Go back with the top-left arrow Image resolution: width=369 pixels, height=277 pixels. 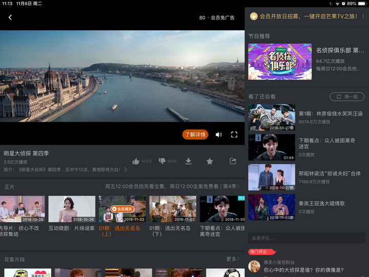(10, 17)
